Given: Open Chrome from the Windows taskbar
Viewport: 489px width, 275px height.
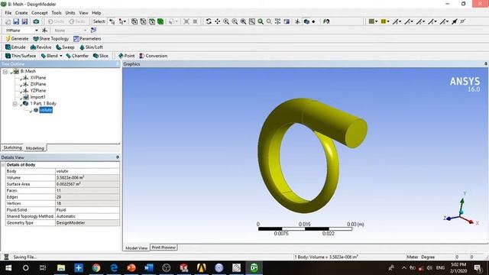Looking at the screenshot, I should coord(96,268).
